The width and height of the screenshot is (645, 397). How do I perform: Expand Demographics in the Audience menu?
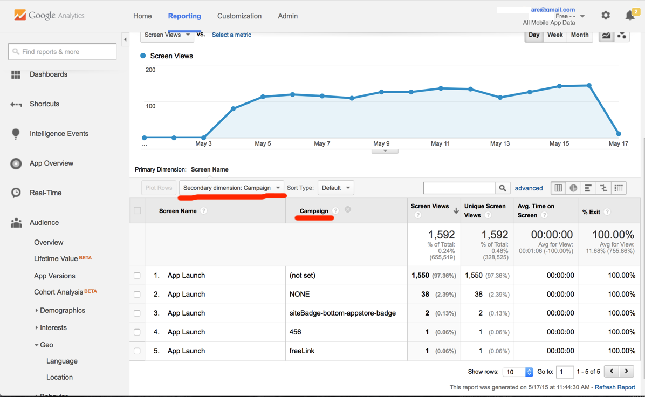tap(62, 310)
